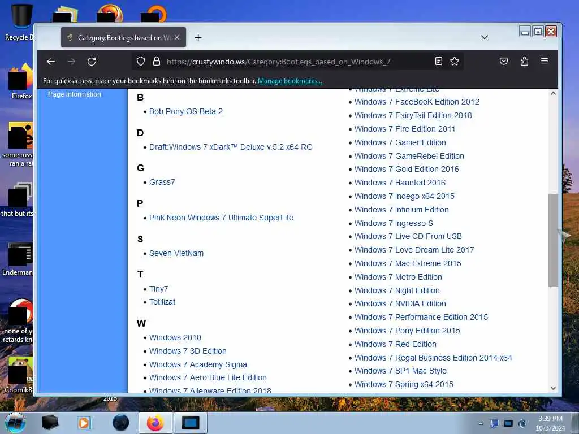Open the Totilizat article
The height and width of the screenshot is (434, 579).
point(162,302)
